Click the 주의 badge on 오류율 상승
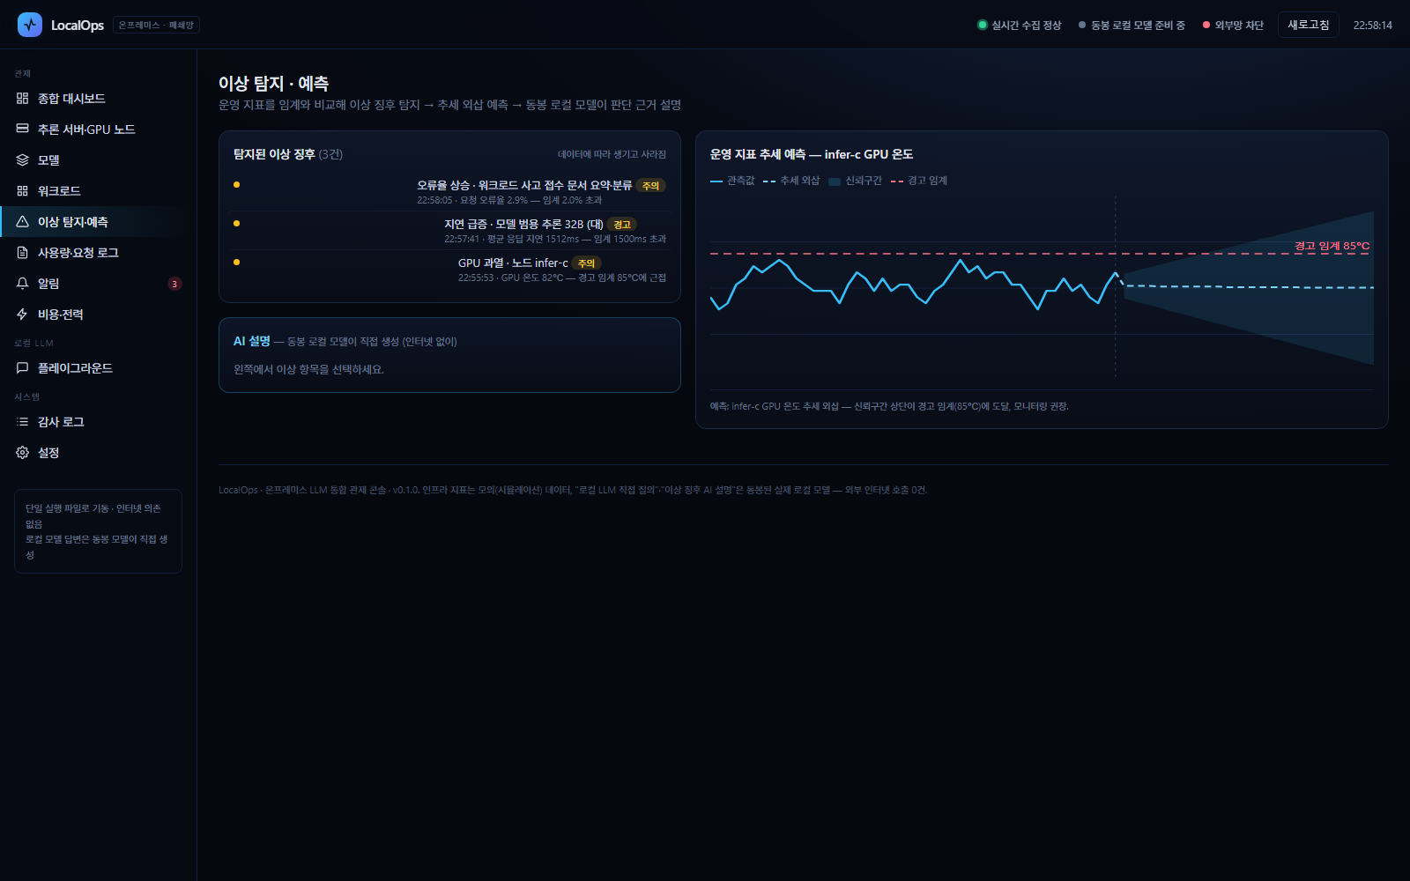This screenshot has width=1410, height=881. pos(650,186)
